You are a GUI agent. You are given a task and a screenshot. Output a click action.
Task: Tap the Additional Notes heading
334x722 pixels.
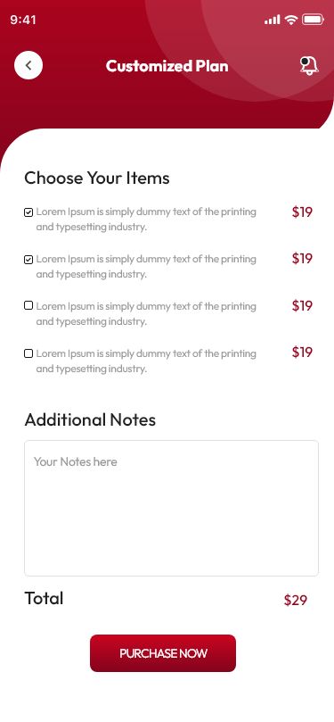pyautogui.click(x=90, y=419)
